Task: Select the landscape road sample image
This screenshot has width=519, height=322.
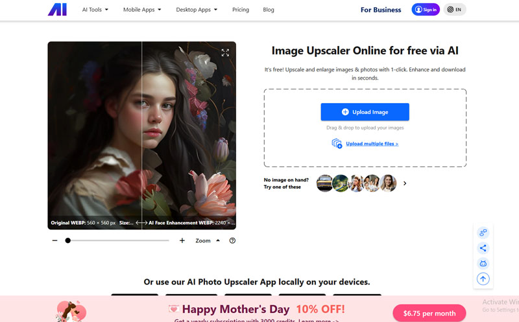Action: 340,183
